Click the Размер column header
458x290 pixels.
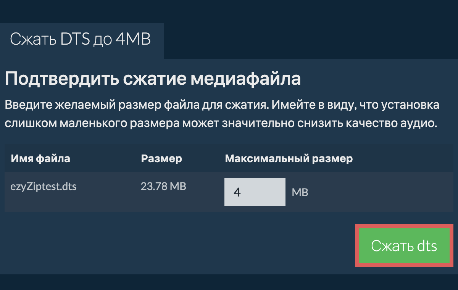(x=161, y=158)
